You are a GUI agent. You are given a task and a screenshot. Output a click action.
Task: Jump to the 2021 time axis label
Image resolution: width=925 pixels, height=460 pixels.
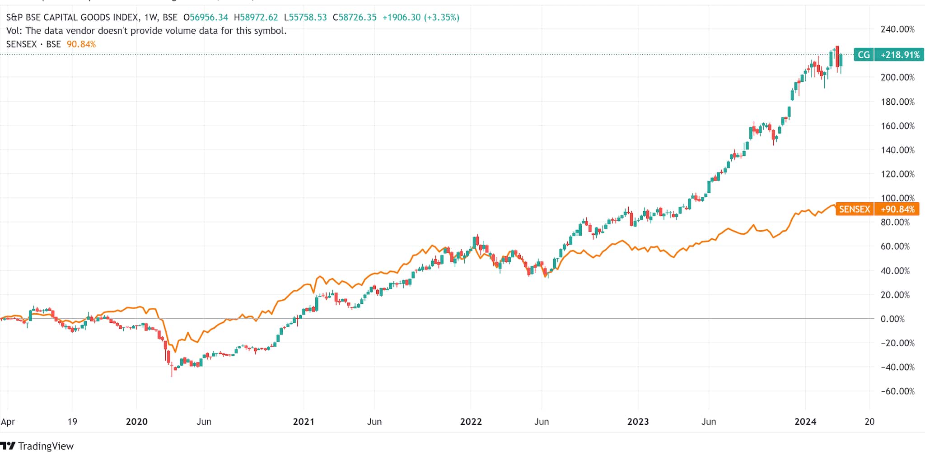tap(304, 422)
